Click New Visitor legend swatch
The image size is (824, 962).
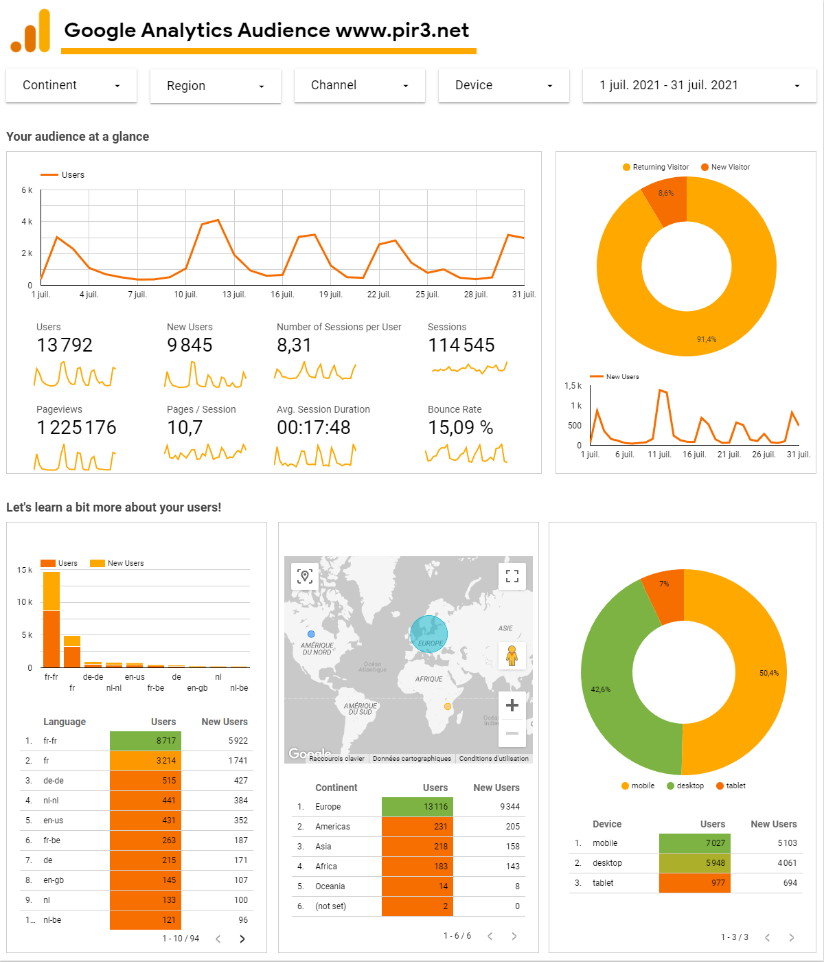705,167
